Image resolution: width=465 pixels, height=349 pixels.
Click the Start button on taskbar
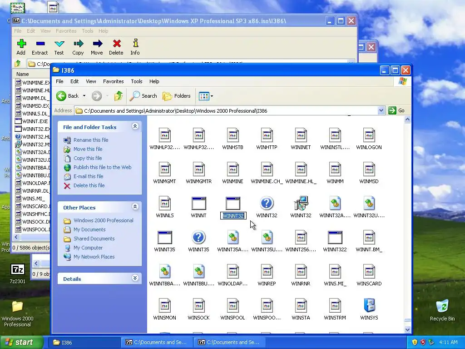(21, 342)
